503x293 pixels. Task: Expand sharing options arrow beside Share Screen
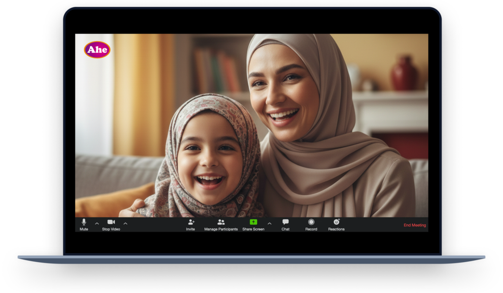pyautogui.click(x=269, y=224)
